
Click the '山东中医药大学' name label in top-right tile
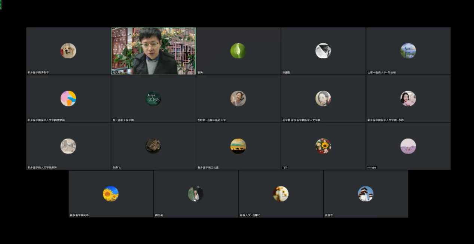coord(381,72)
